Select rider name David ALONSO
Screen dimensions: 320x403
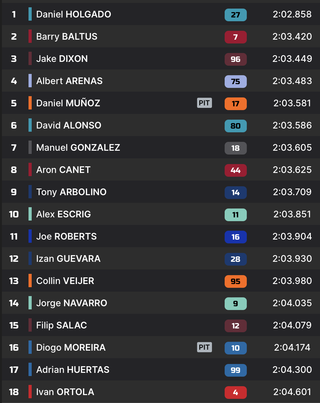[x=69, y=125]
